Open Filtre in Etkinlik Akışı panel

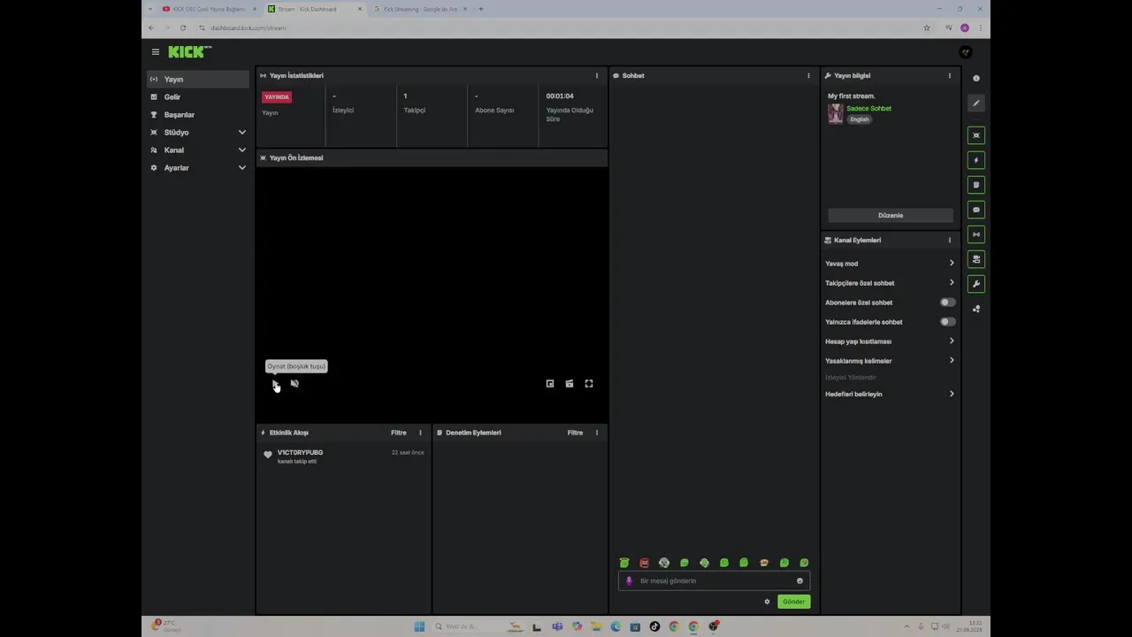[x=399, y=433]
